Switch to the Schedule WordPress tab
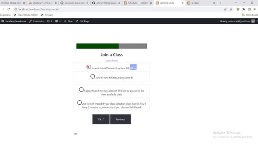 (x=138, y=3)
